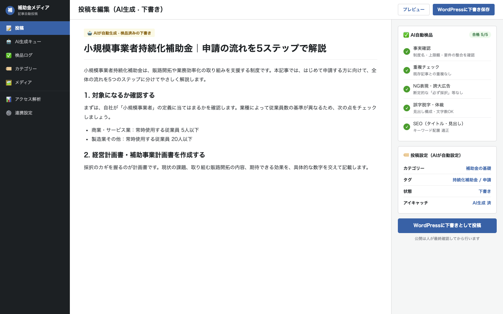Click the メディア picture icon
Viewport: 503px width, 314px height.
pyautogui.click(x=9, y=83)
